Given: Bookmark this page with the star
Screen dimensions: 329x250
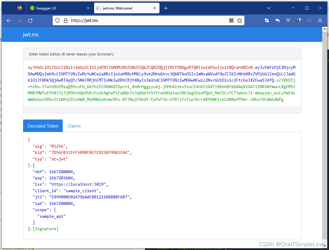Looking at the screenshot, I should (x=240, y=20).
